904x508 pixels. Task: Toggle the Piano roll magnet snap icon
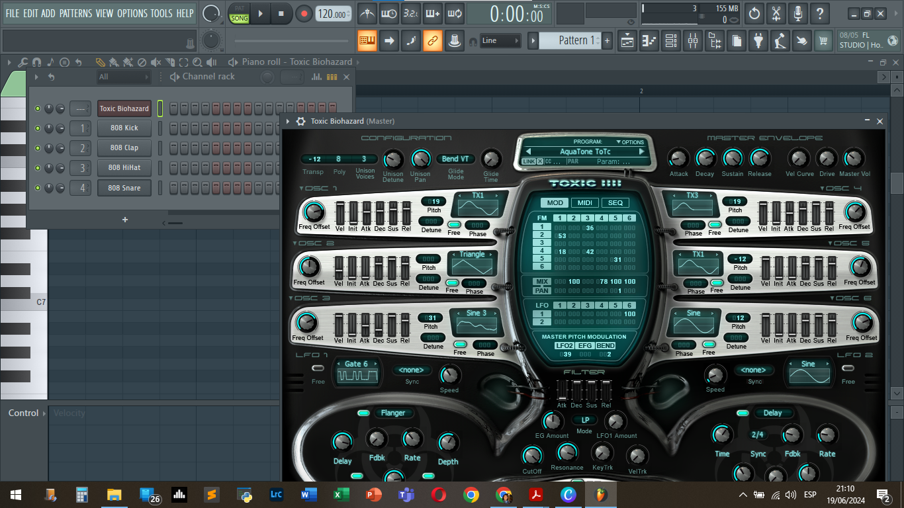[x=36, y=62]
